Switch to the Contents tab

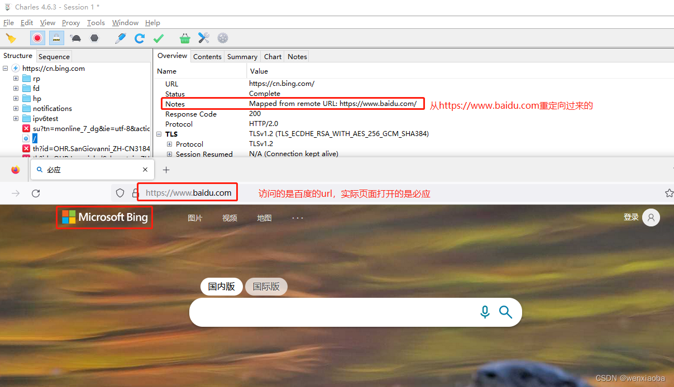point(207,56)
